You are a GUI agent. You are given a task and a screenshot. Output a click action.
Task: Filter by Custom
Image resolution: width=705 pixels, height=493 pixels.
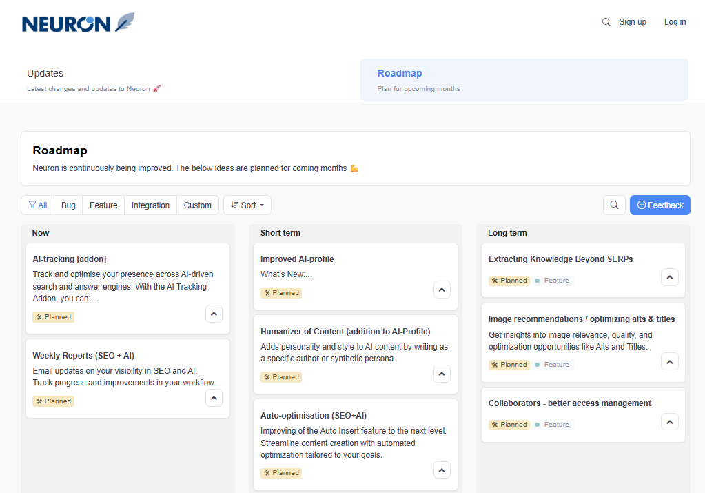tap(197, 205)
